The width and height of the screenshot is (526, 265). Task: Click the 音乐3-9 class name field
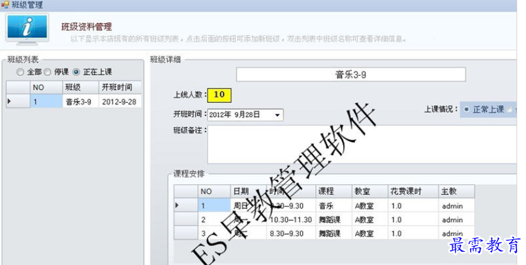(x=351, y=74)
